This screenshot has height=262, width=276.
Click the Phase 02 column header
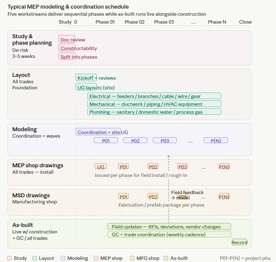(x=134, y=22)
